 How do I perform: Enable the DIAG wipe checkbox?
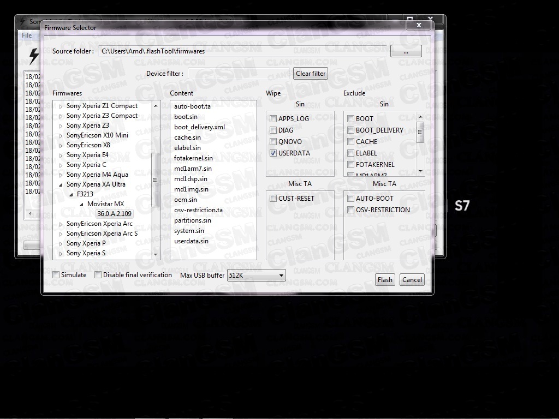273,130
